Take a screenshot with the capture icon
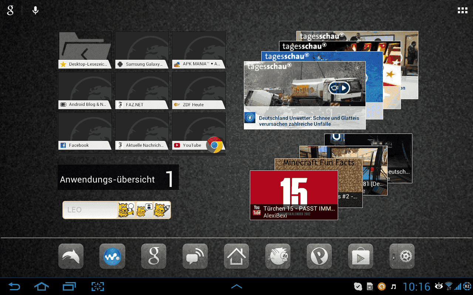473x295 pixels. coord(98,286)
